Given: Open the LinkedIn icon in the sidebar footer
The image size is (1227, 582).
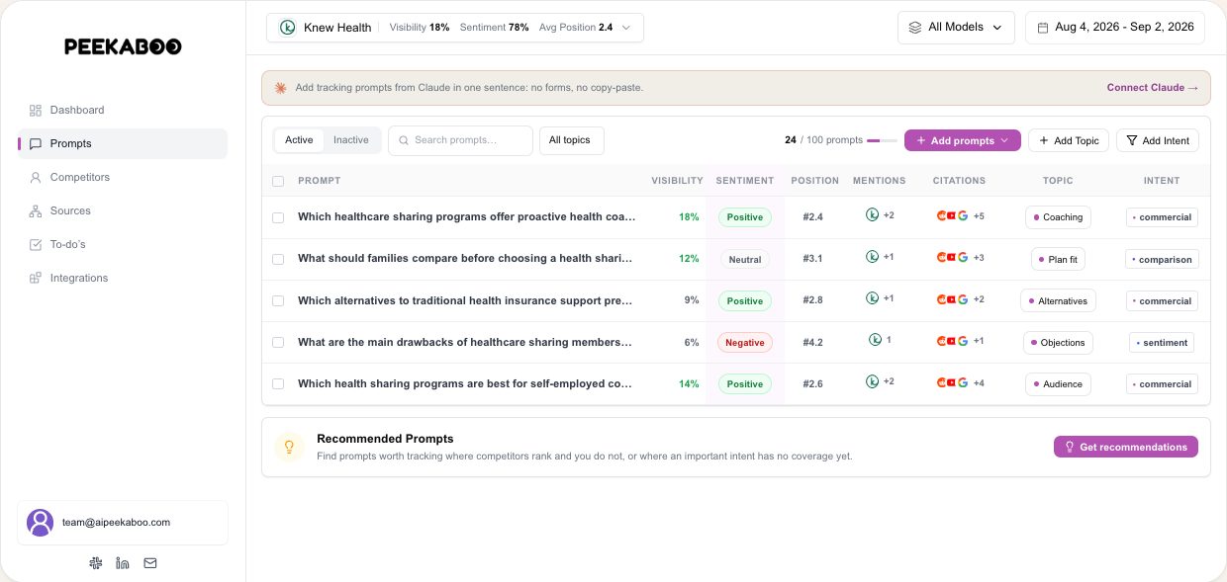Looking at the screenshot, I should click(x=123, y=563).
